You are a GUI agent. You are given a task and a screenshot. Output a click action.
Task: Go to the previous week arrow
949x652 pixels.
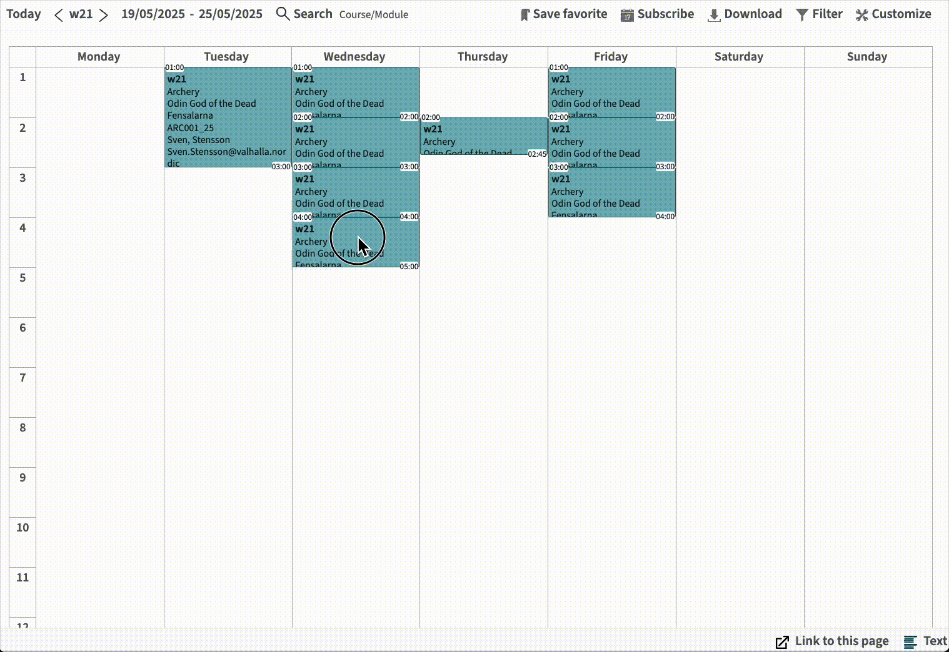(x=59, y=14)
